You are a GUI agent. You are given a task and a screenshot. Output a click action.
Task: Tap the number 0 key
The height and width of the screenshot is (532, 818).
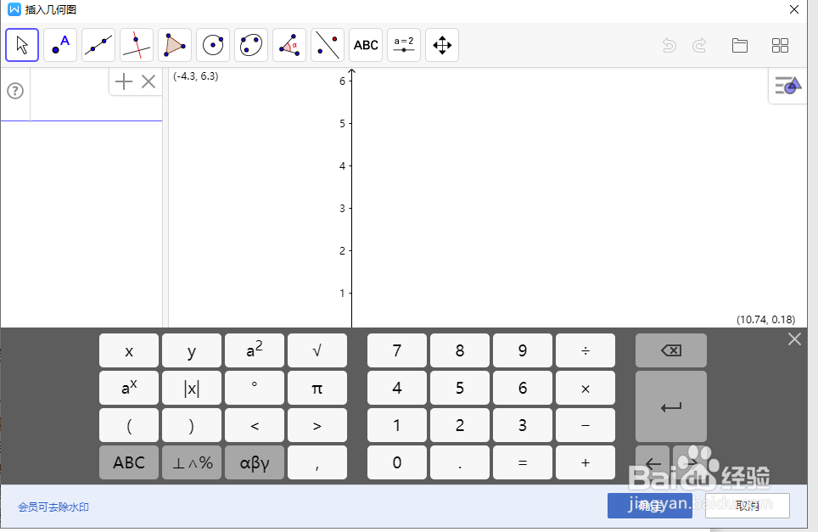pyautogui.click(x=397, y=462)
